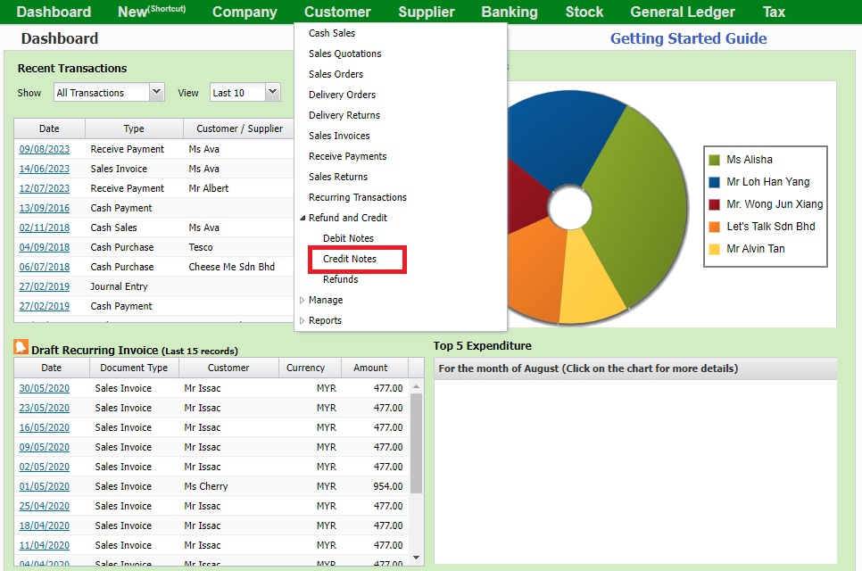Select Debit Notes menu entry

[348, 238]
